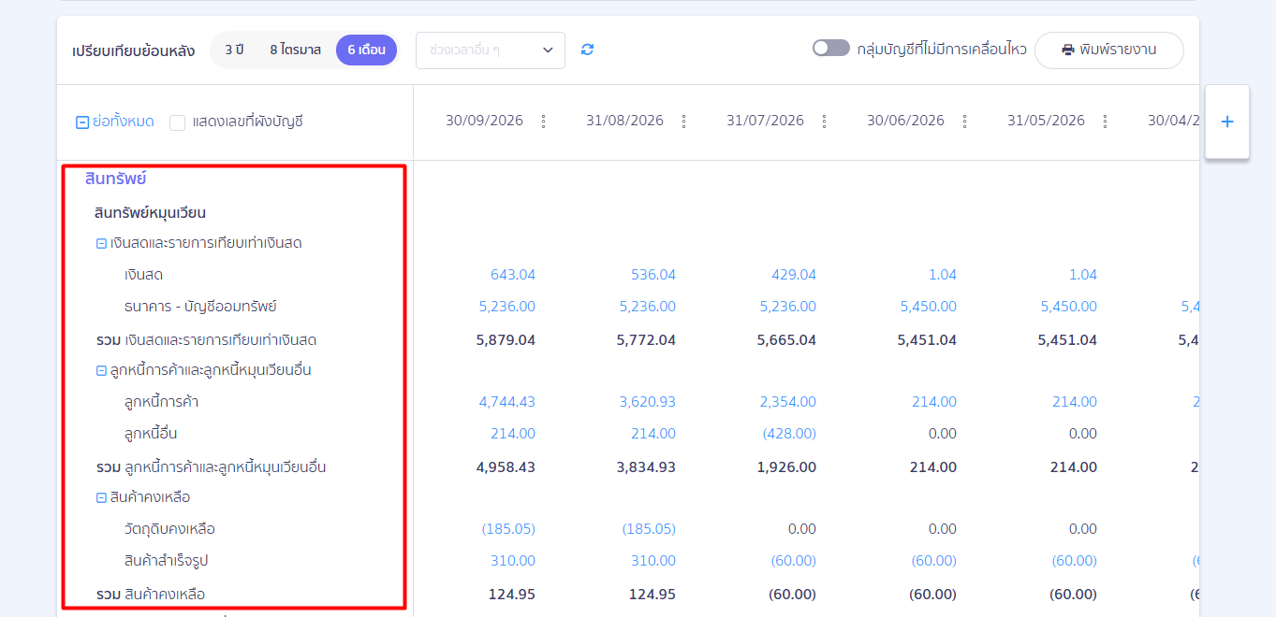This screenshot has height=617, width=1276.
Task: Open the options menu for column 30/09/2026
Action: (544, 122)
